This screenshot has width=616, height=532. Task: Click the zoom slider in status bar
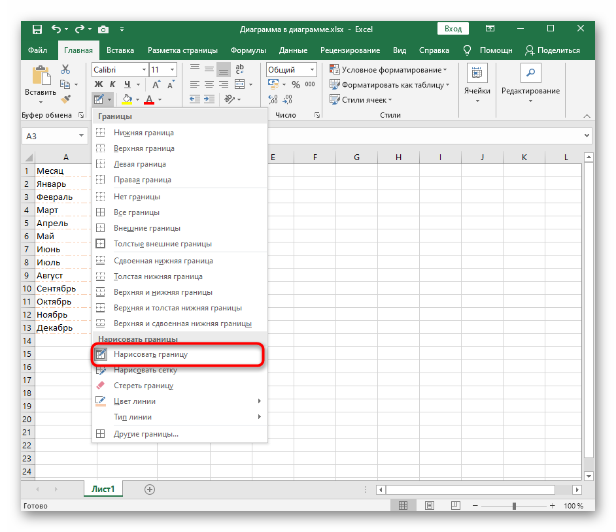click(x=513, y=506)
